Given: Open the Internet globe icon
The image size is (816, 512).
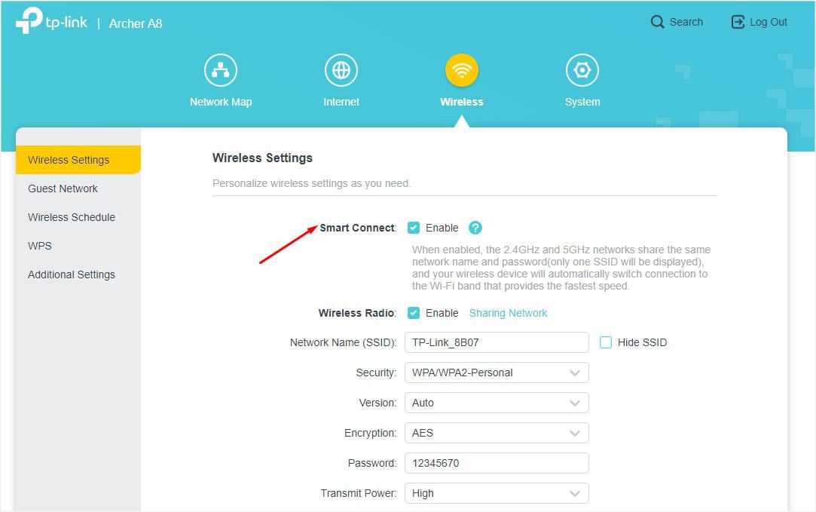Looking at the screenshot, I should (341, 70).
